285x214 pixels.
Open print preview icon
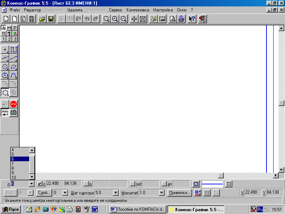coord(172,19)
